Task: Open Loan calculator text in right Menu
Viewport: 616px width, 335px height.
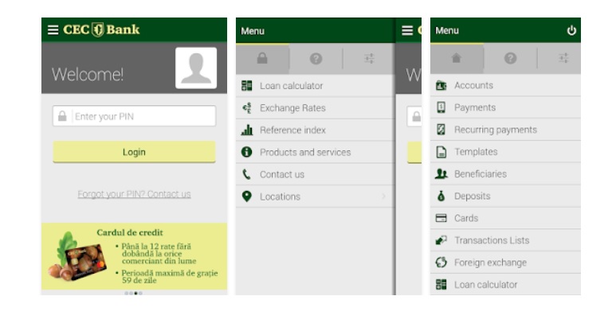Action: [485, 285]
